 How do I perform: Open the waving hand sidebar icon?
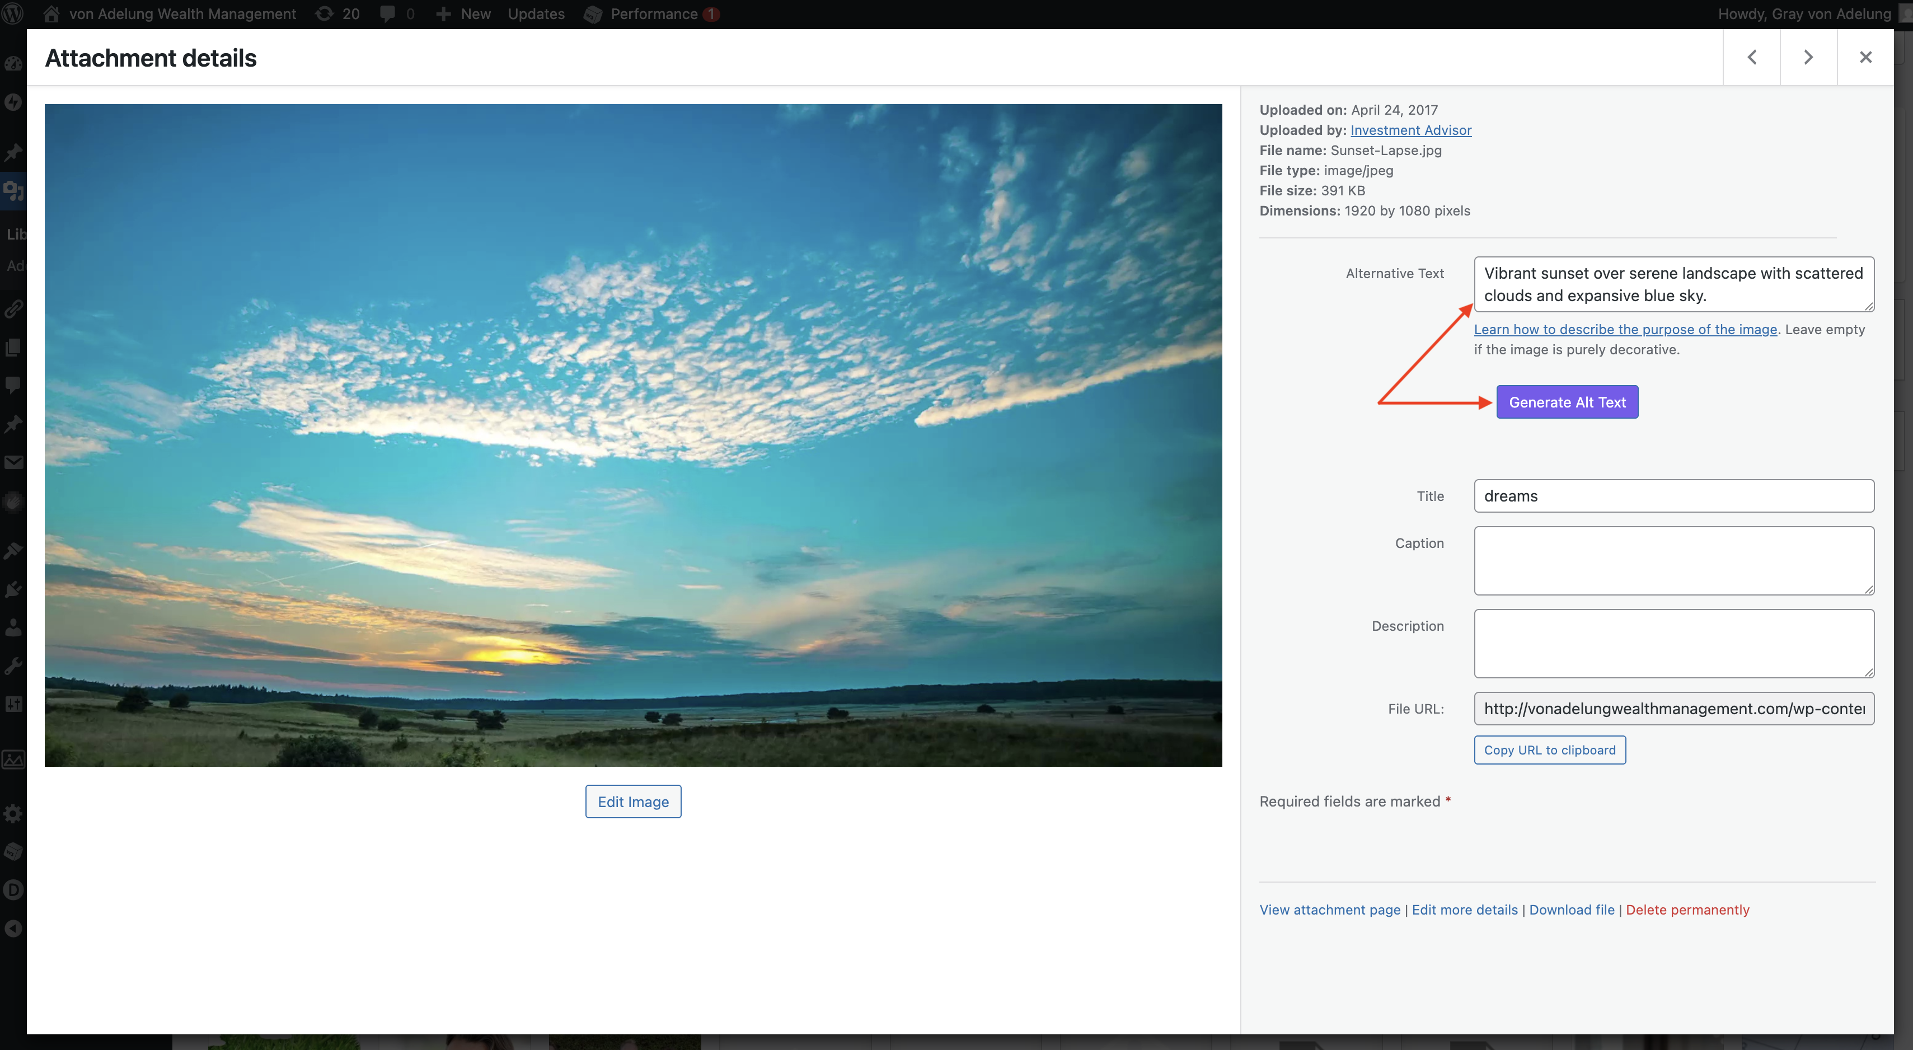(x=13, y=501)
